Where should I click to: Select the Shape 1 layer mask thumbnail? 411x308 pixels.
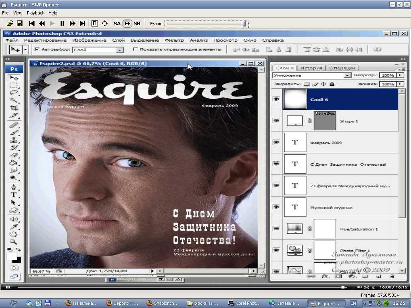pyautogui.click(x=325, y=120)
